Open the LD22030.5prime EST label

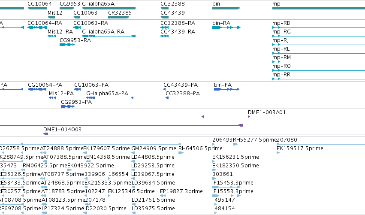(x=105, y=209)
